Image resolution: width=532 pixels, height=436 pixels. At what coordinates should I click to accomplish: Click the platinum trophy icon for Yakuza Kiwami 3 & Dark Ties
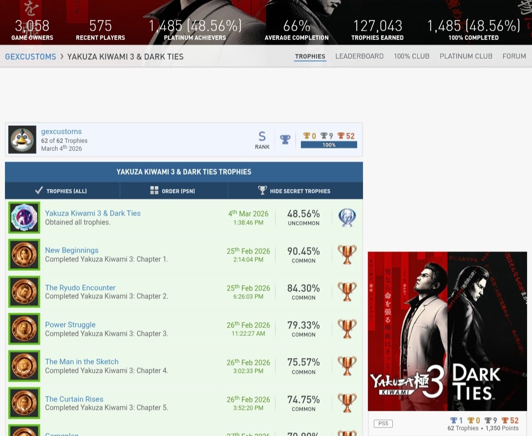[347, 218]
